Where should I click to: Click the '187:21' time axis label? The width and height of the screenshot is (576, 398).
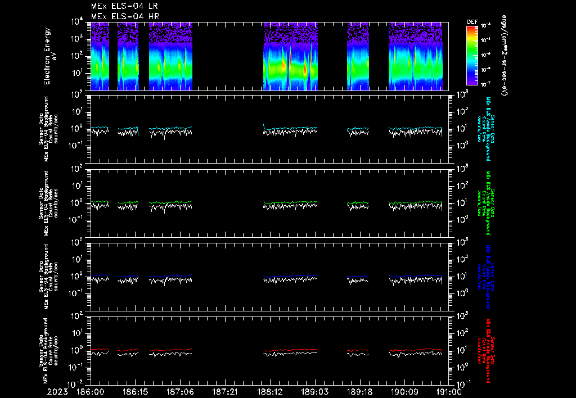pyautogui.click(x=225, y=392)
